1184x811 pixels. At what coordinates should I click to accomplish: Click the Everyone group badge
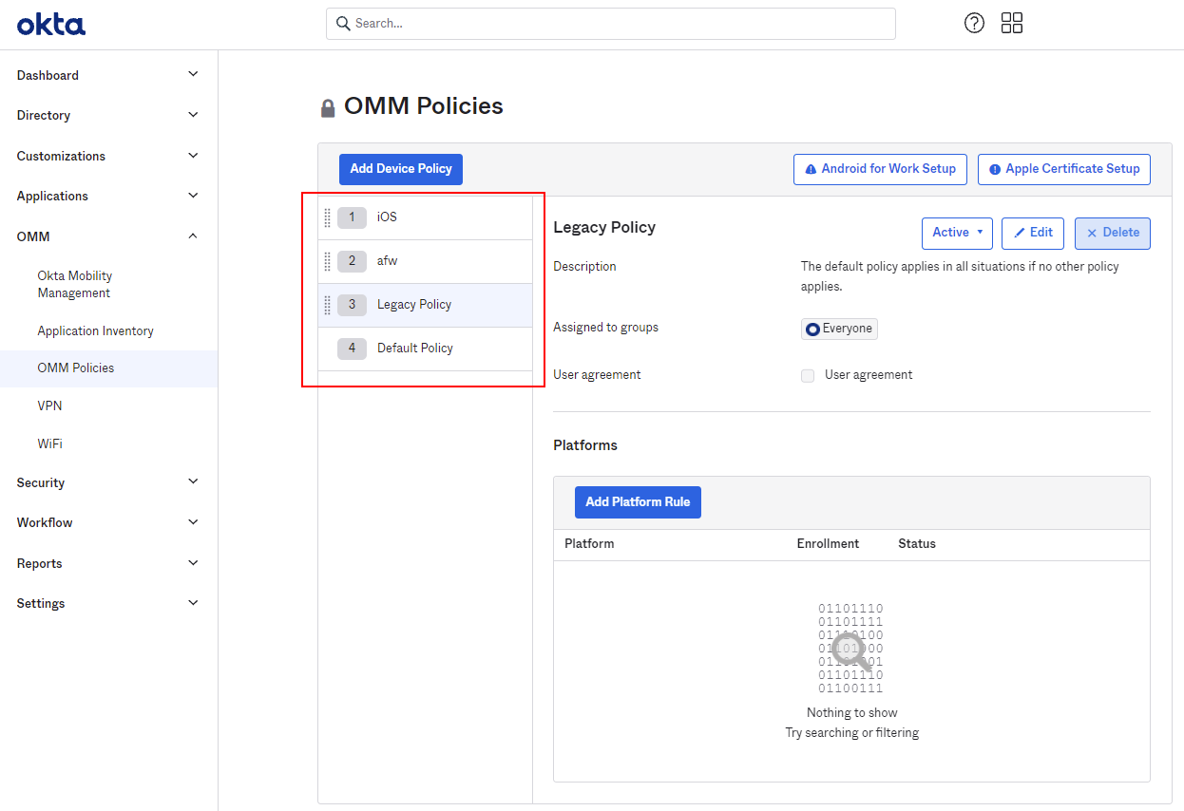(x=839, y=329)
